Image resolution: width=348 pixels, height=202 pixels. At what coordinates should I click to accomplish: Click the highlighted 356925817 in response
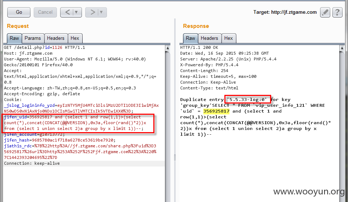[216, 111]
